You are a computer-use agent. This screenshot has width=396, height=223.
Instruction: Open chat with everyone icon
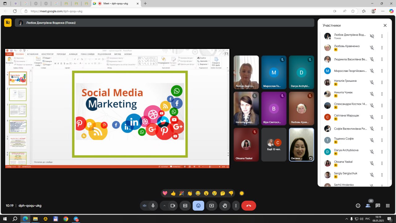coord(378,206)
